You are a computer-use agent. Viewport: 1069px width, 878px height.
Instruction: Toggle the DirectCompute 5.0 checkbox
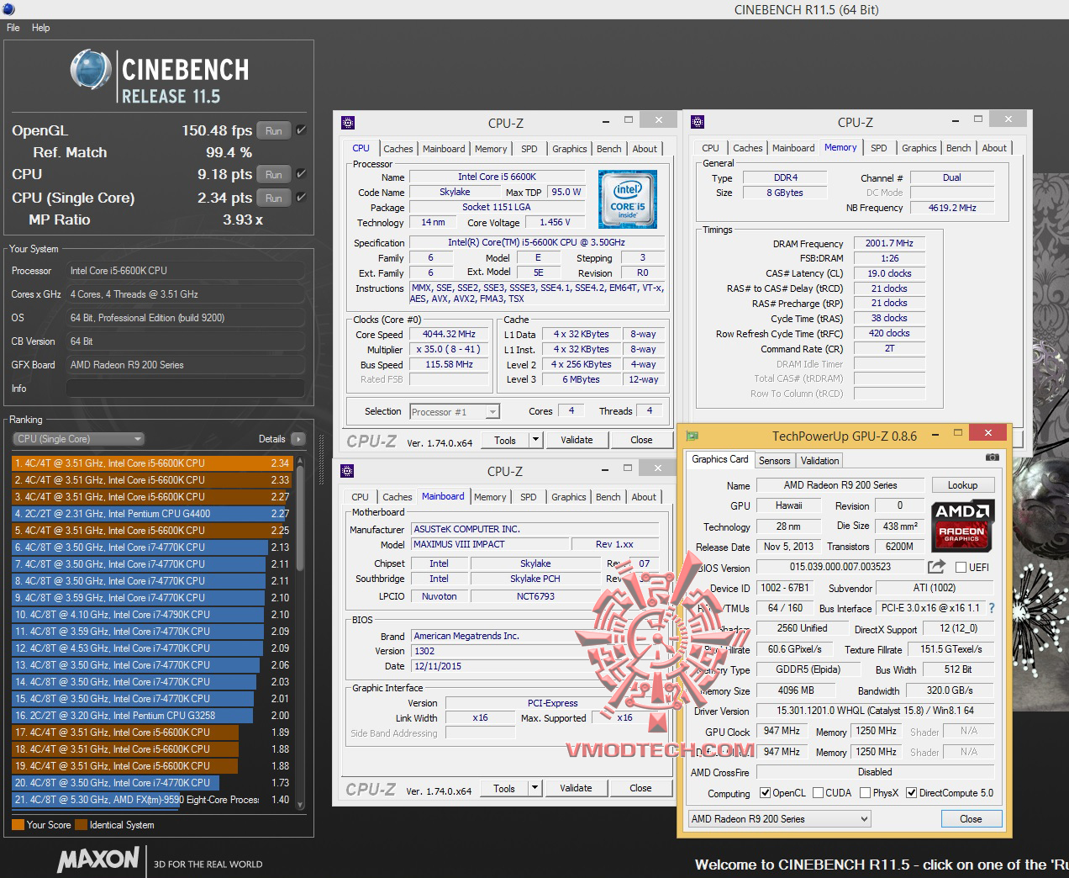pos(911,792)
